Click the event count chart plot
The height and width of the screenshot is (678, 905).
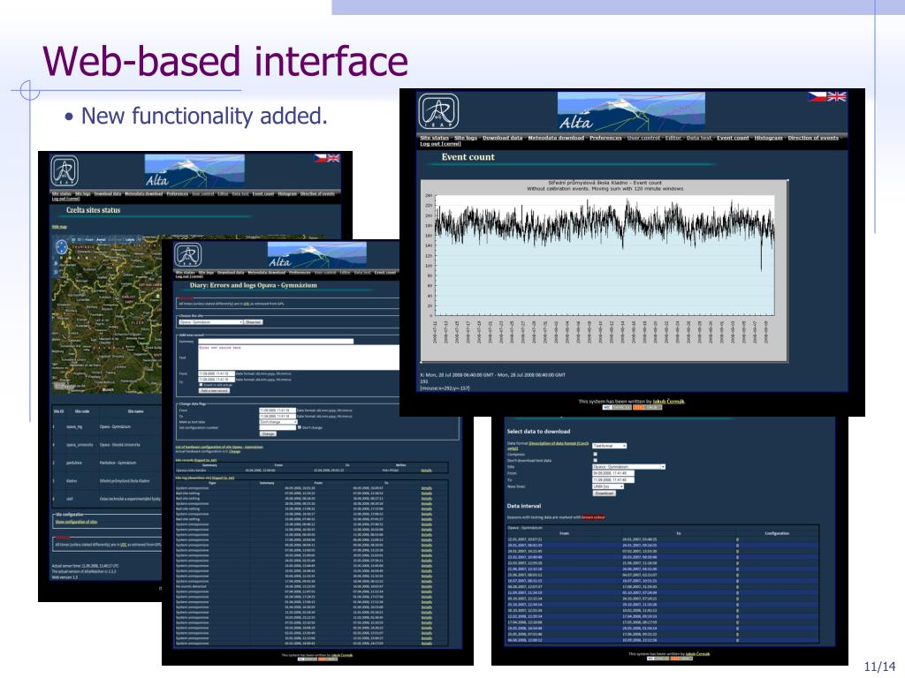point(605,255)
